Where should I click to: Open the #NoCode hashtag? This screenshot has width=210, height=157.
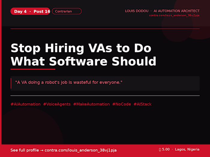[x=121, y=104]
